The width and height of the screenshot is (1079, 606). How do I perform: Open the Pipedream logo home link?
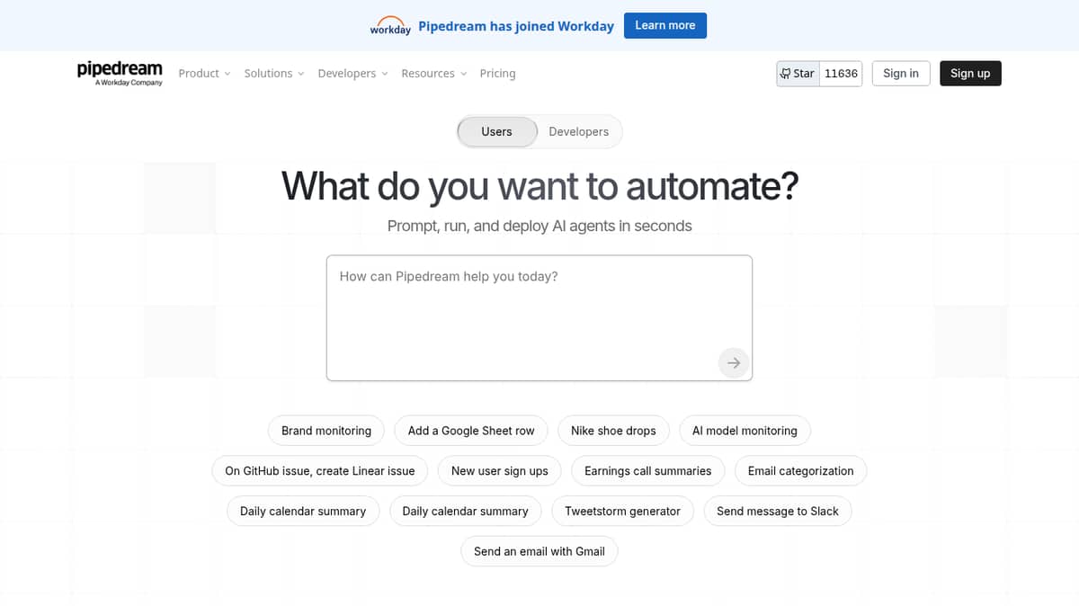tap(120, 73)
